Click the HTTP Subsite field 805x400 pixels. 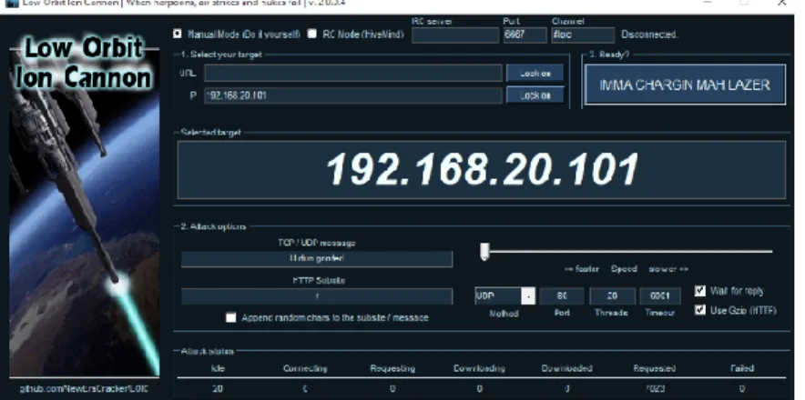coord(317,296)
